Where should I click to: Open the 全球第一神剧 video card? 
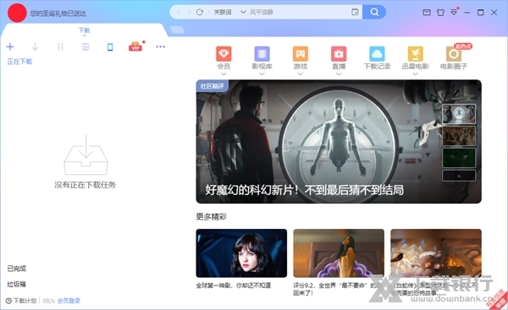pyautogui.click(x=241, y=253)
